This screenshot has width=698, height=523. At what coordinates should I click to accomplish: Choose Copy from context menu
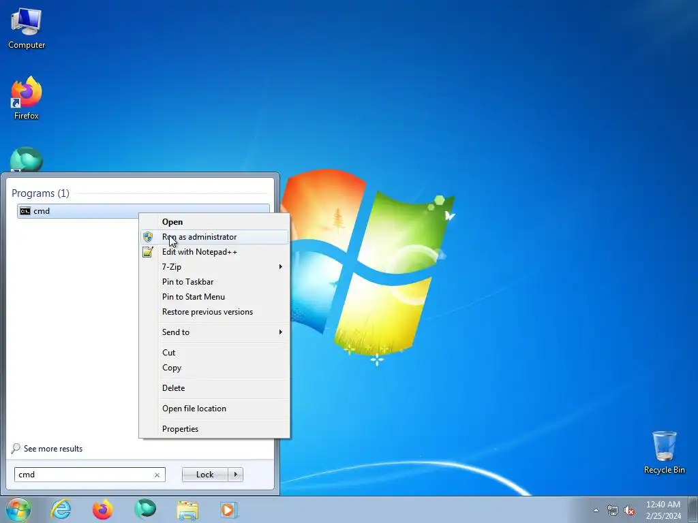(x=214, y=368)
